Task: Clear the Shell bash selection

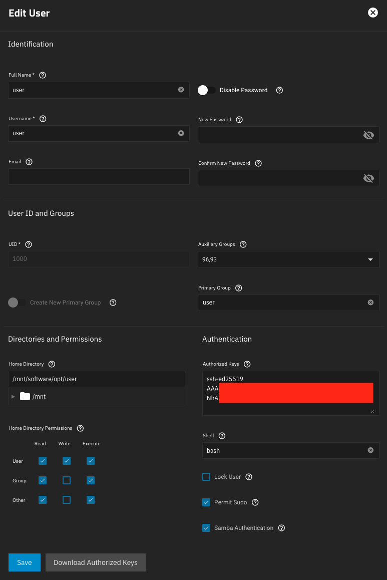Action: [370, 450]
